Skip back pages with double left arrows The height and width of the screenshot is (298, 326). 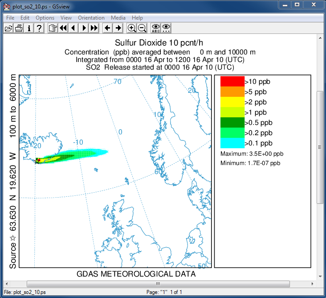[63, 28]
